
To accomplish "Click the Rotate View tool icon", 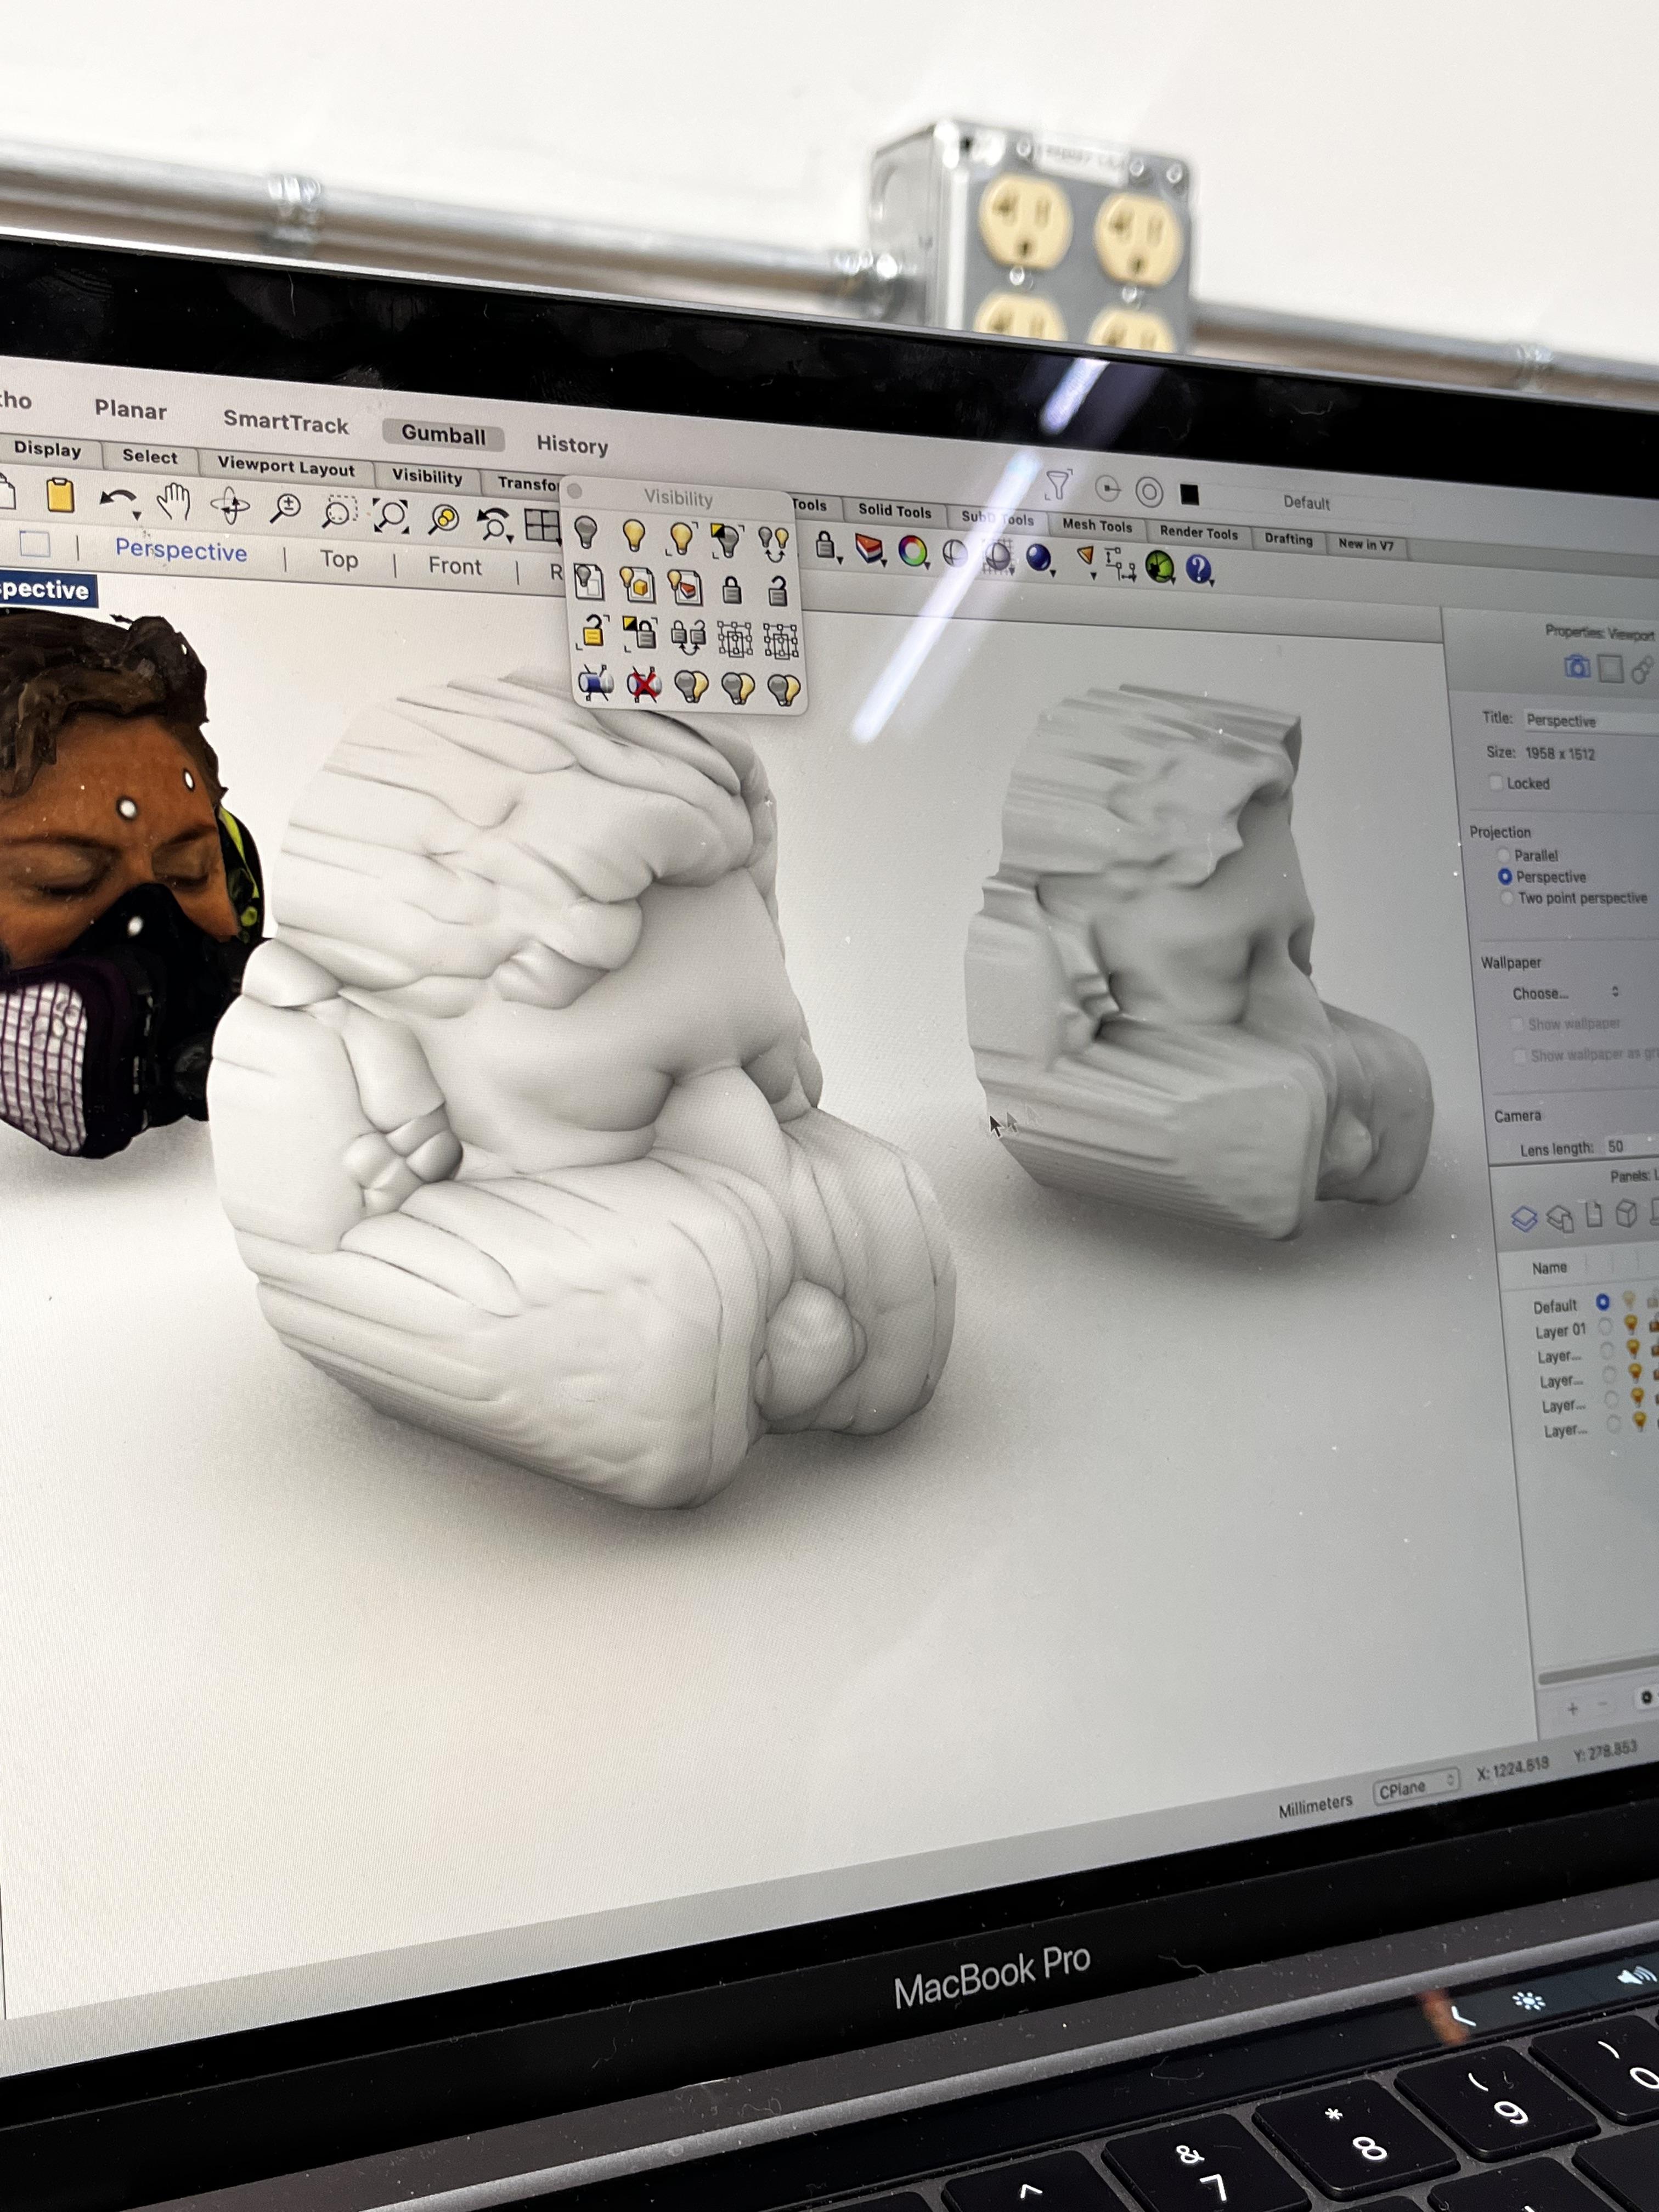I will tap(230, 505).
